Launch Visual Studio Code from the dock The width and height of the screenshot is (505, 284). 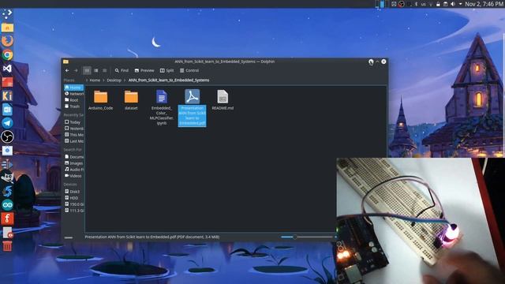coord(7,69)
